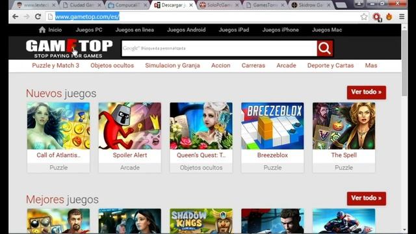Switch to the GamesTorr tab
The width and height of the screenshot is (416, 234).
pyautogui.click(x=265, y=5)
